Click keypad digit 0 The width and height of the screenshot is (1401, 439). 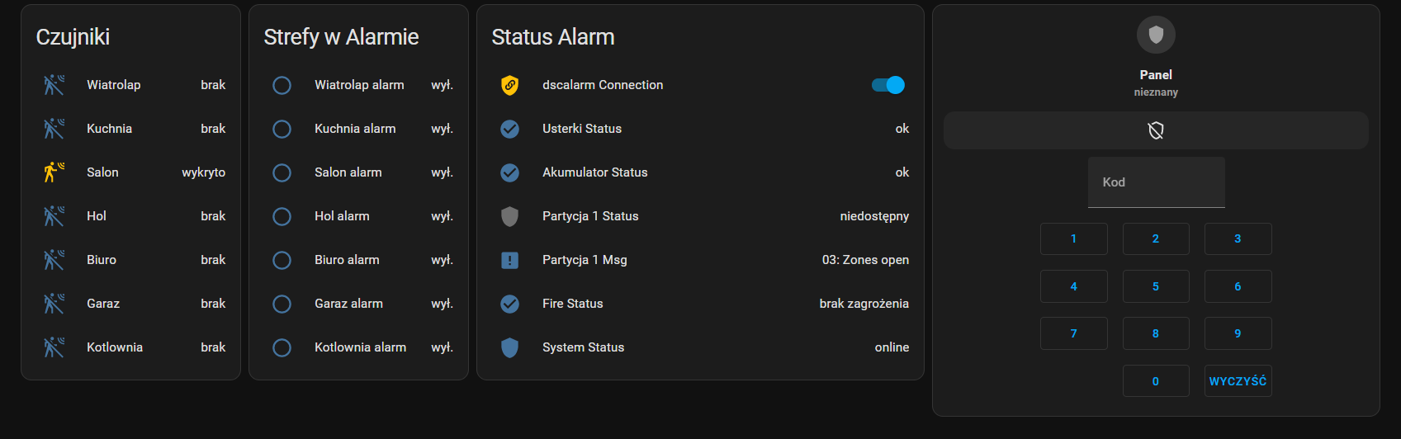[1156, 381]
